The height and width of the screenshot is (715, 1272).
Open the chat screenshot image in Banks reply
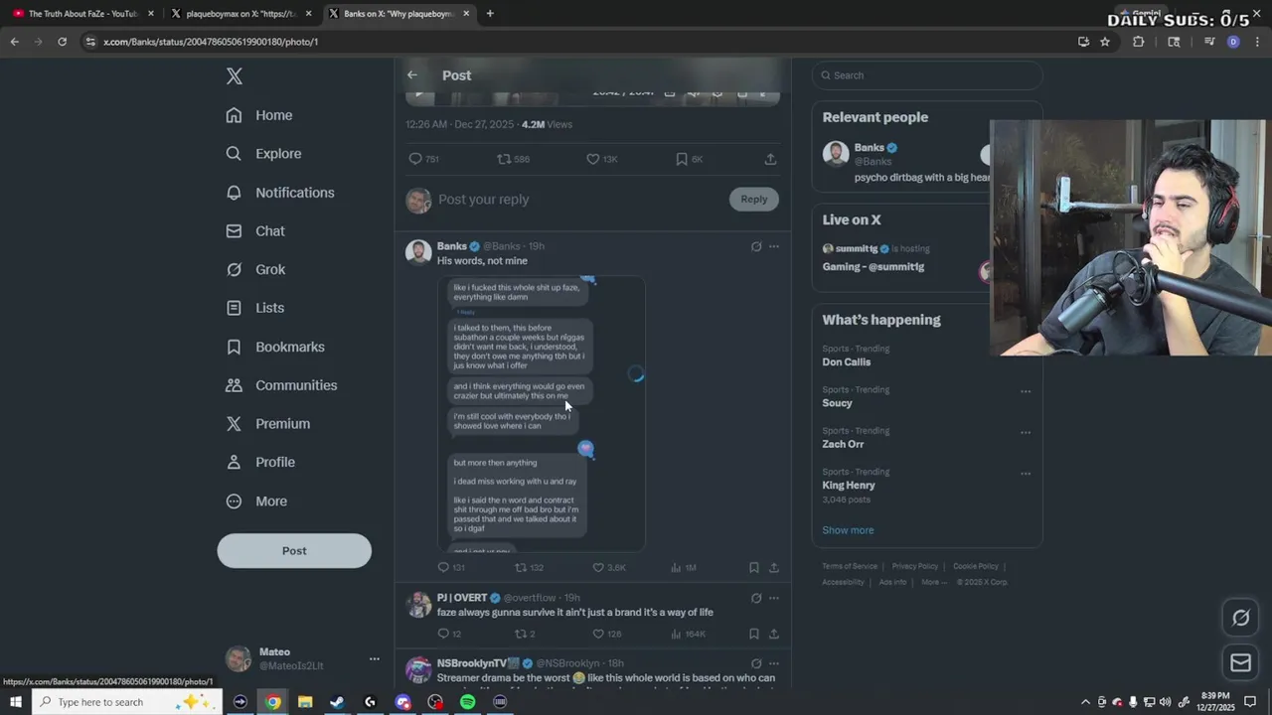(x=542, y=414)
